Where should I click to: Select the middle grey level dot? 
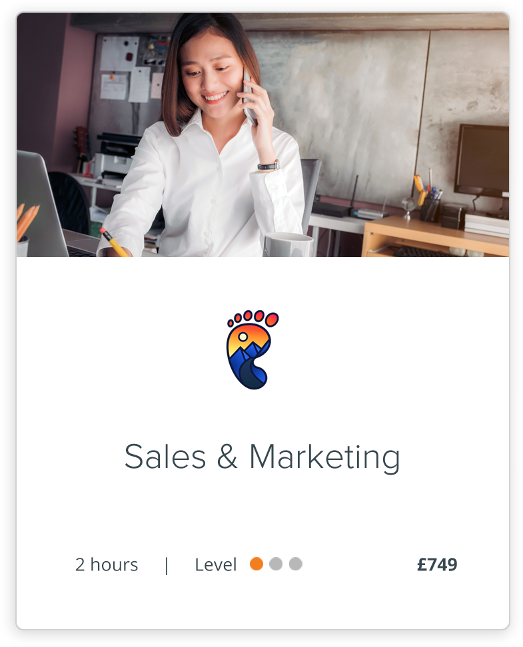[x=276, y=564]
